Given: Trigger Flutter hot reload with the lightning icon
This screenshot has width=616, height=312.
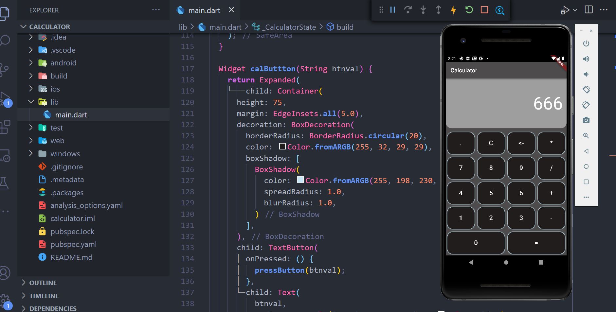Looking at the screenshot, I should (x=453, y=10).
